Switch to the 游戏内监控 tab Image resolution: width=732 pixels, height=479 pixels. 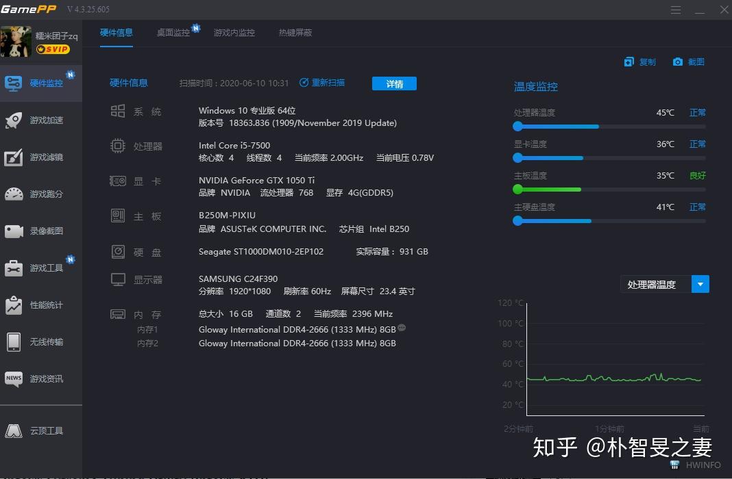tap(234, 33)
